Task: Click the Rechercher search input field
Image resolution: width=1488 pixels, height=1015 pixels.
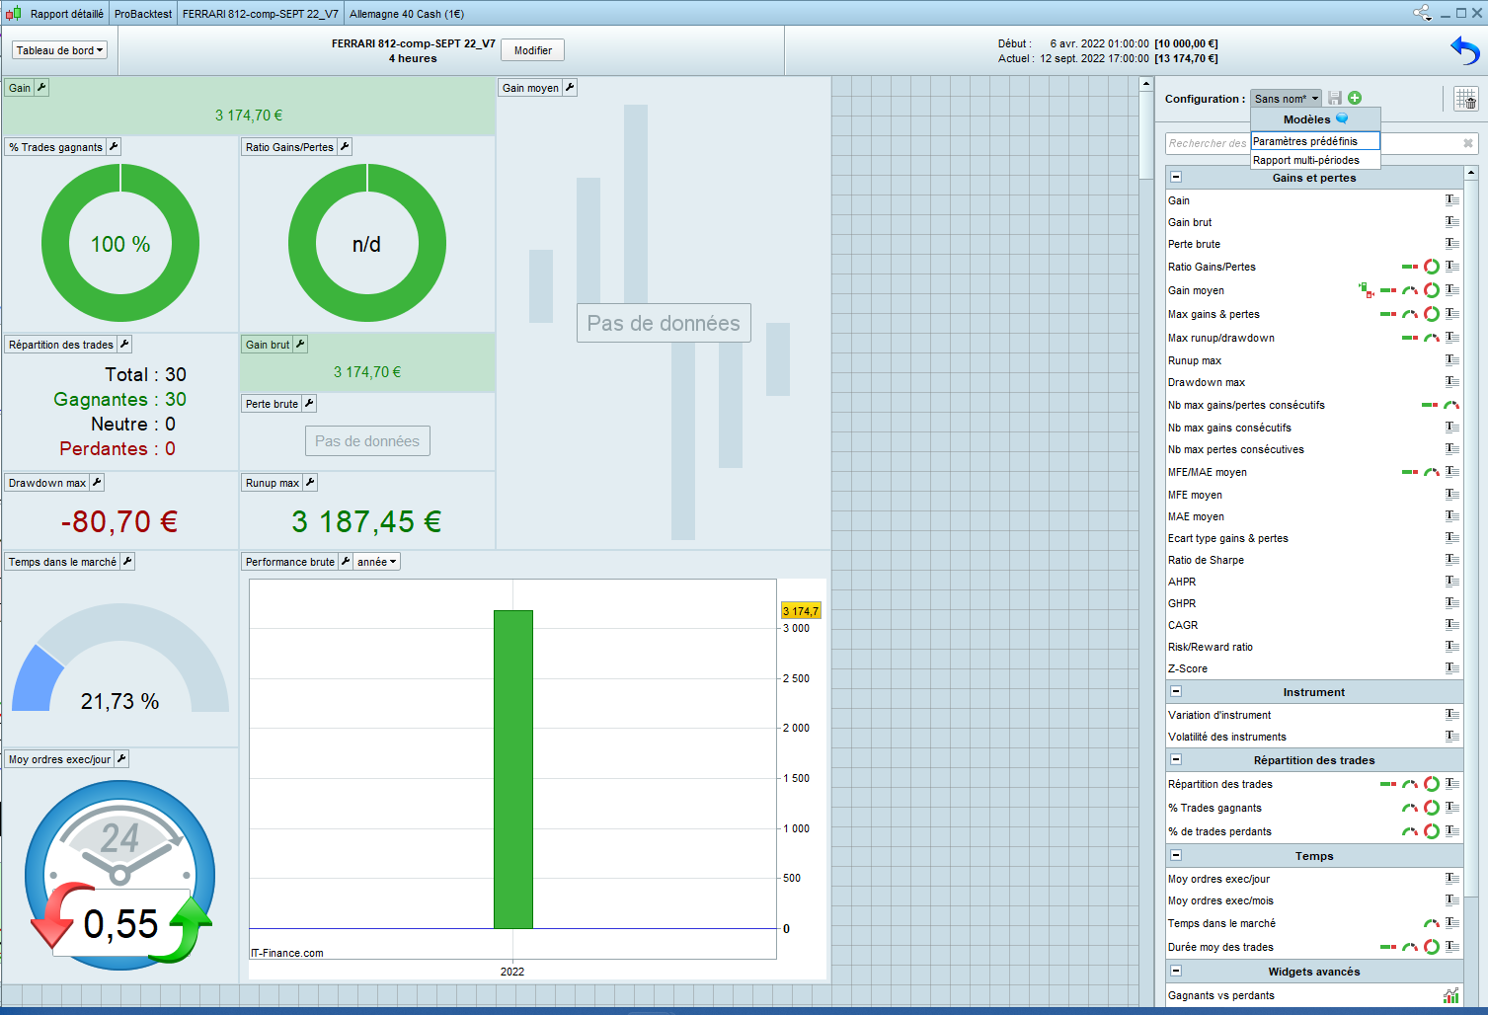Action: (x=1207, y=143)
